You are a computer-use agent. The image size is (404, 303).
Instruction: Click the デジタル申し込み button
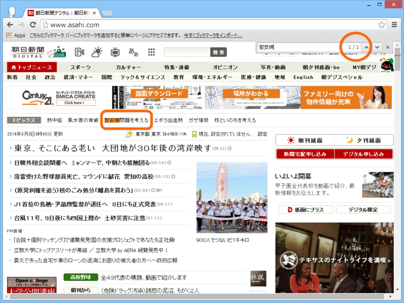click(x=364, y=154)
